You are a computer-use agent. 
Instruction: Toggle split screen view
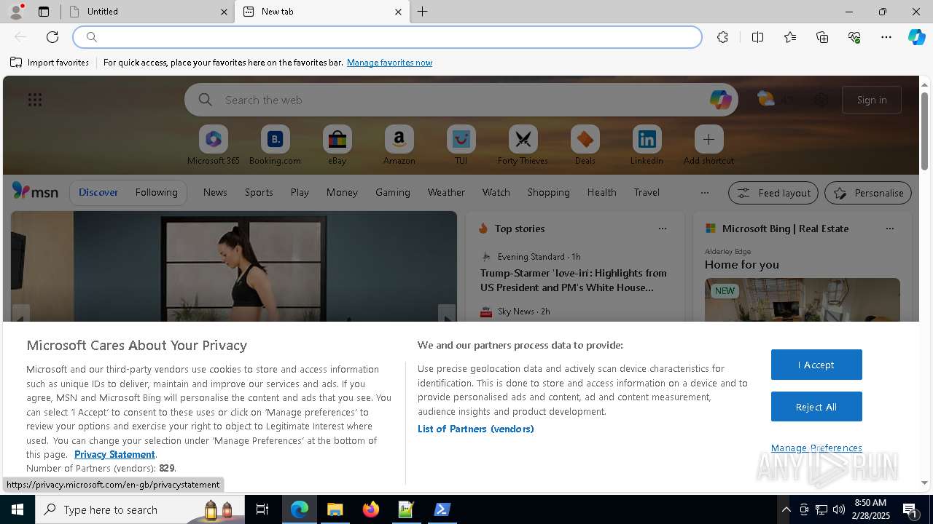757,37
